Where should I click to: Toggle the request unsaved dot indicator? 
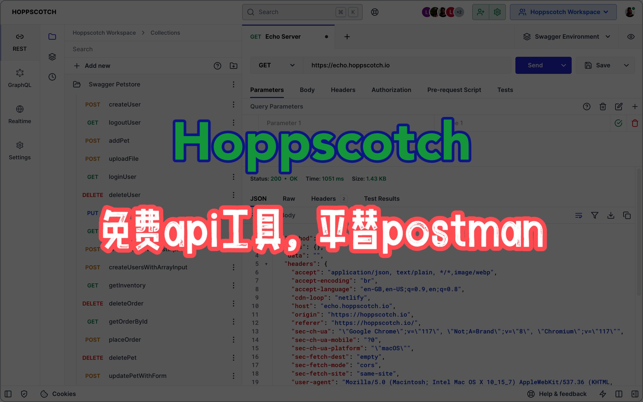coord(326,37)
